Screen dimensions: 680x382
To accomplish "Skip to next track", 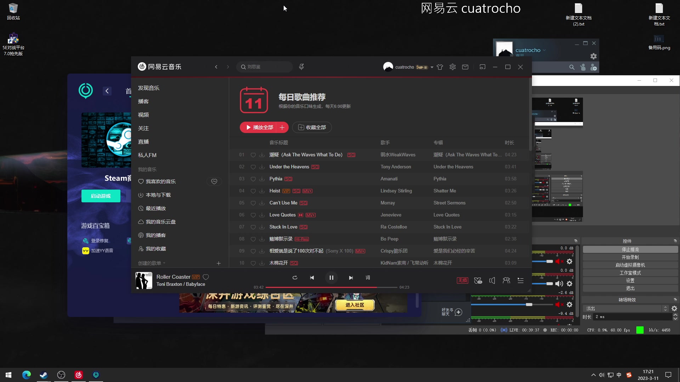I will [x=351, y=278].
